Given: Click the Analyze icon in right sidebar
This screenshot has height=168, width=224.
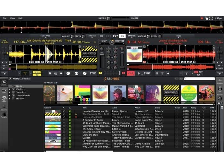Looking at the screenshot, I should coord(220,81).
